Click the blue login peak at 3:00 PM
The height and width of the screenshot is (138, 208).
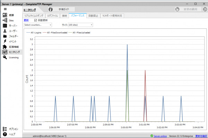point(127,45)
